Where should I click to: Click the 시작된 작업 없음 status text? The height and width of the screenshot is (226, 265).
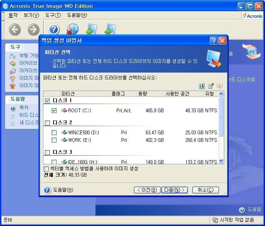point(237,220)
